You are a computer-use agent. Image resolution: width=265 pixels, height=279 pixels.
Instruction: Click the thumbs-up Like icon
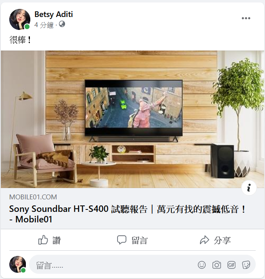(43, 240)
